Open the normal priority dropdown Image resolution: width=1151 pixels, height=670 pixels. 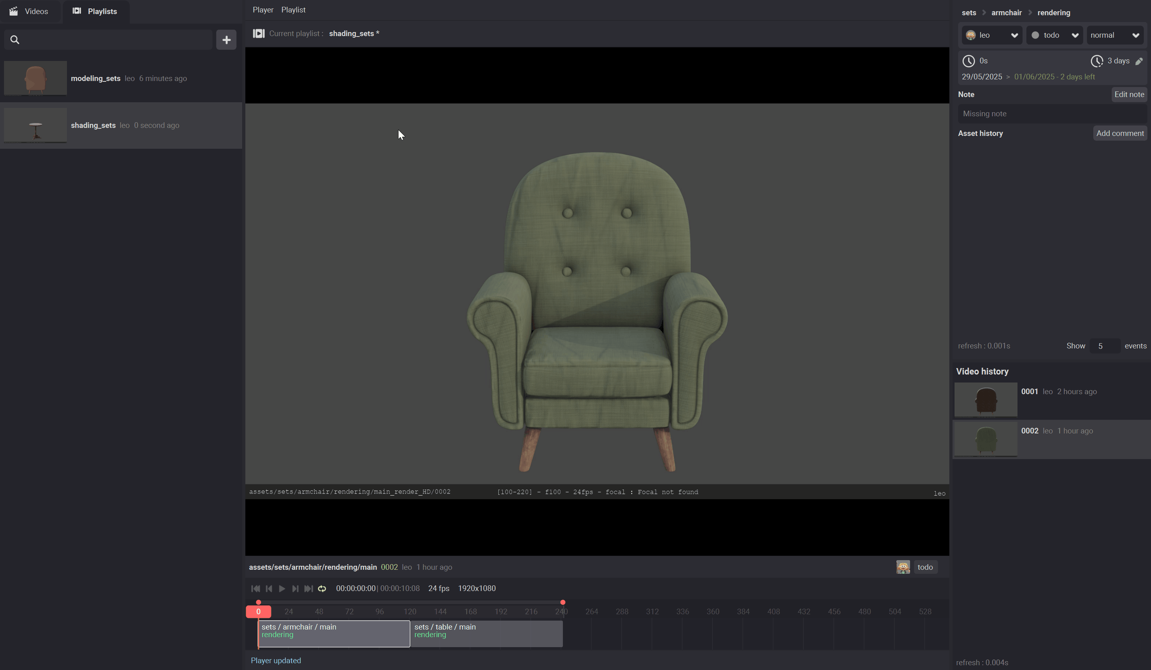(1115, 35)
